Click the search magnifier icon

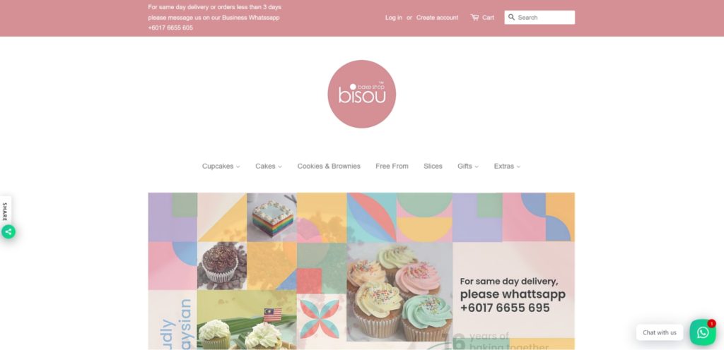[511, 18]
